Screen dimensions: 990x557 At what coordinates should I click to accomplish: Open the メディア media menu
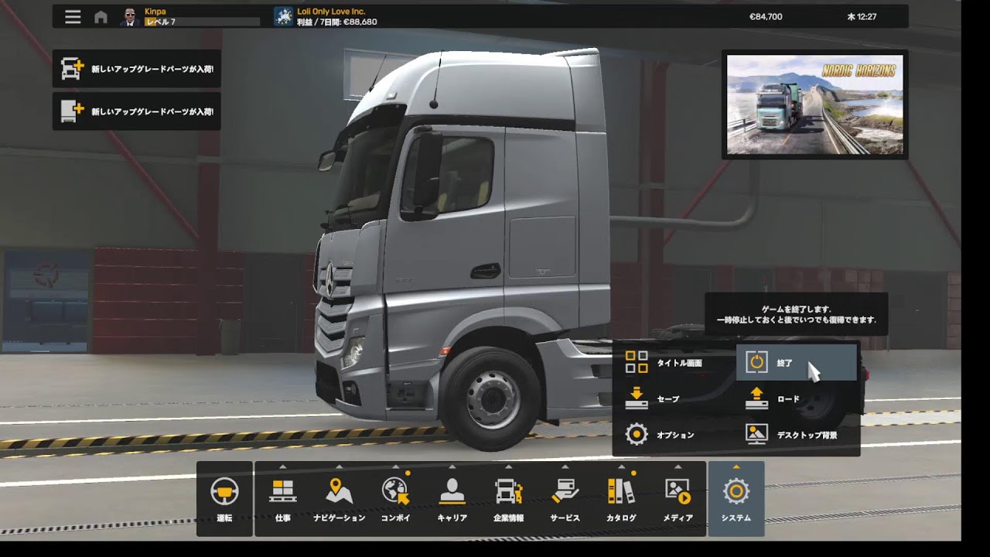(x=678, y=499)
